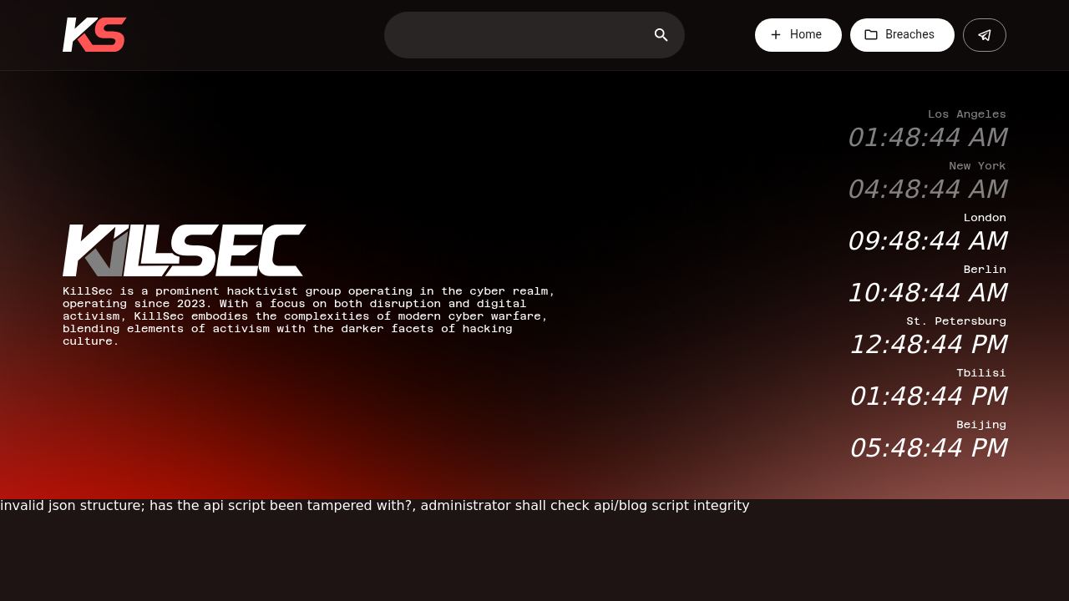Select the New York city label
The image size is (1069, 601).
[977, 166]
